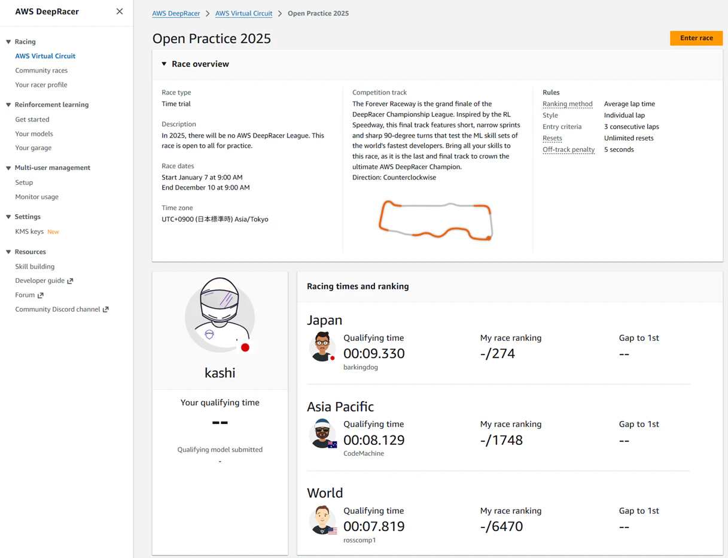The image size is (728, 558).
Task: Click the Direction: Counterclockwise text
Action: (394, 178)
